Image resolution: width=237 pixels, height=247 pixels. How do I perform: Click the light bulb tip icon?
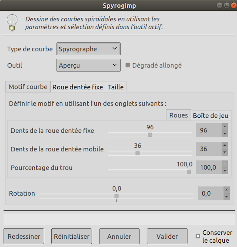click(x=12, y=23)
